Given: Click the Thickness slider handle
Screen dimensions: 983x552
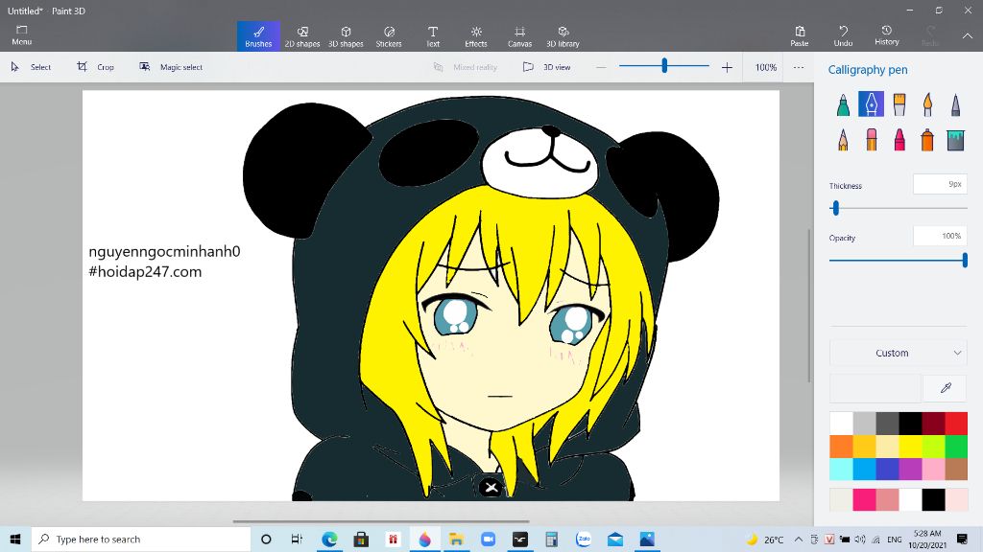Looking at the screenshot, I should tap(835, 208).
